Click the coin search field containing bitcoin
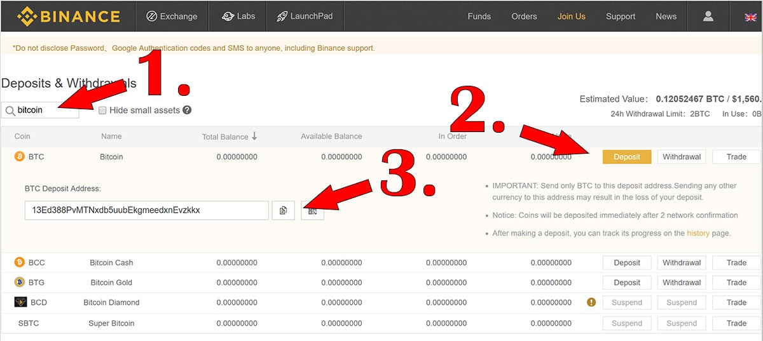Screen dimensions: 763x341 pyautogui.click(x=41, y=110)
